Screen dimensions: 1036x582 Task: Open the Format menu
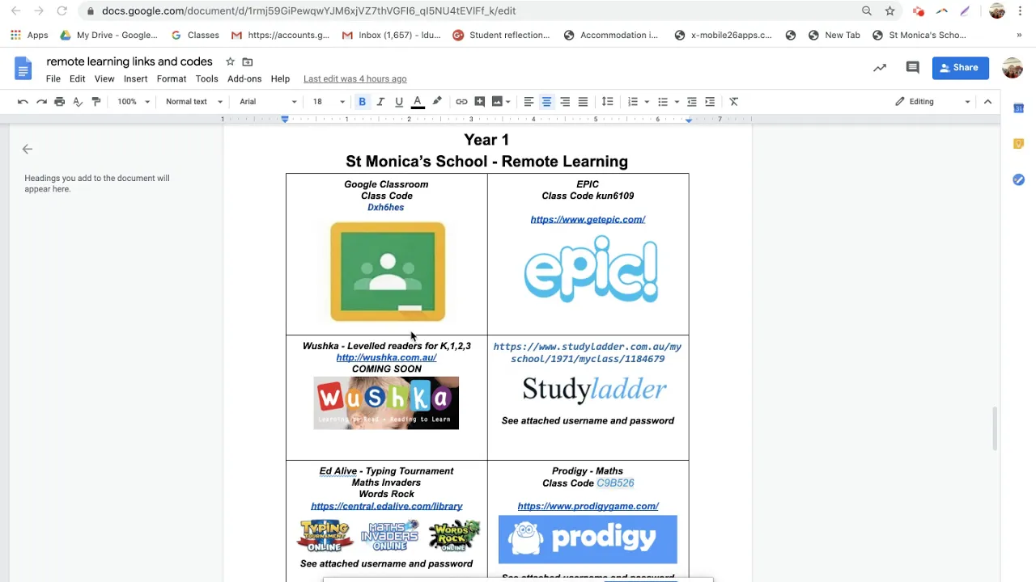[172, 79]
